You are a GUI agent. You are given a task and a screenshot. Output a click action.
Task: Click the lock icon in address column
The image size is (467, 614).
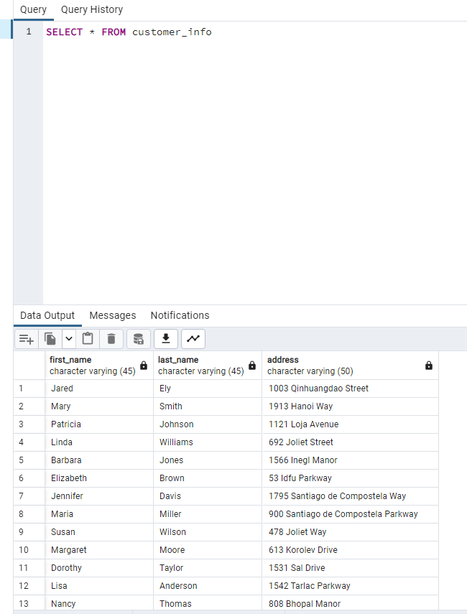point(429,366)
